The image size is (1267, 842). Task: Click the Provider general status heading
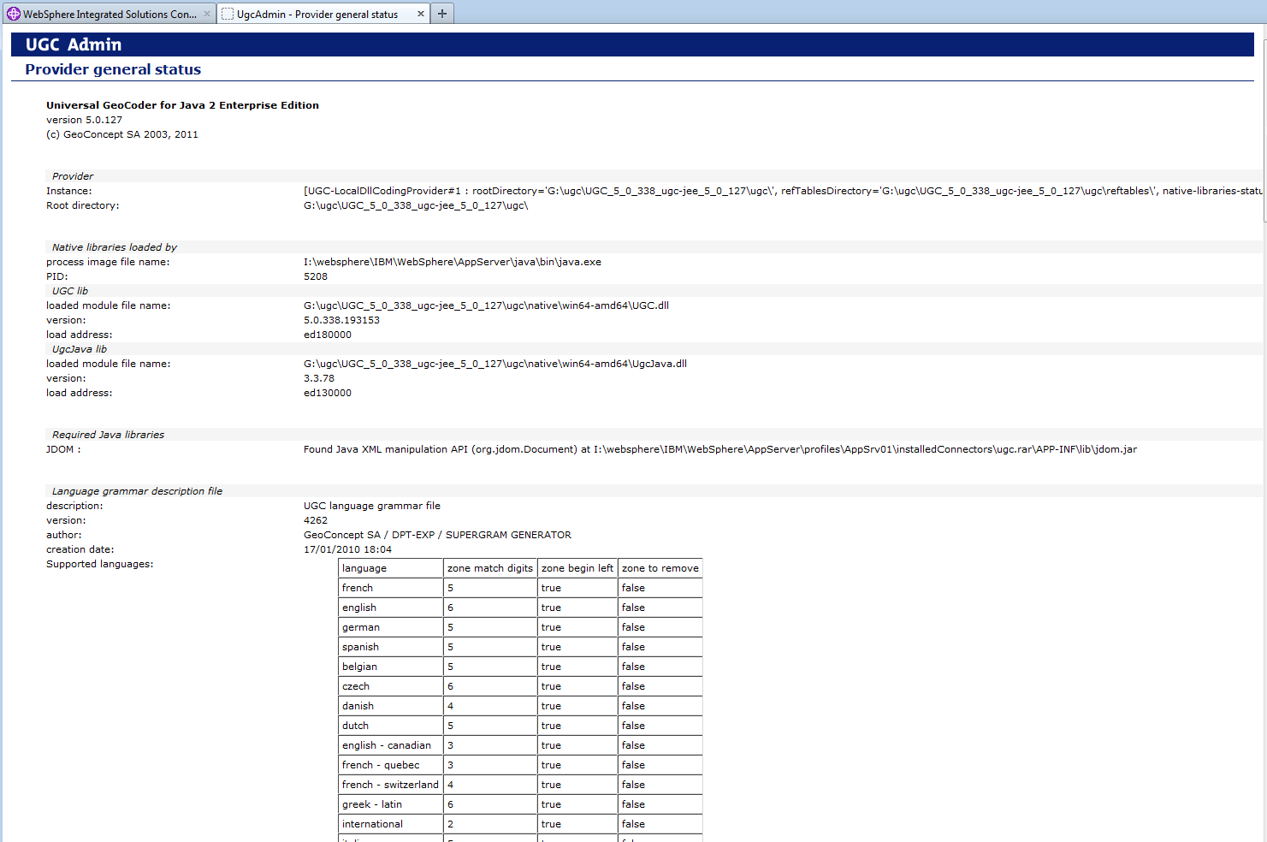[113, 69]
